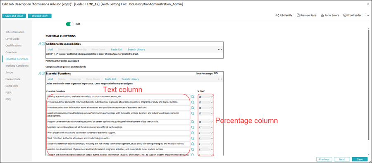Click search icon for 'Work closely with instructors' row
Viewport: 372px width, 163px height.
[x=193, y=133]
